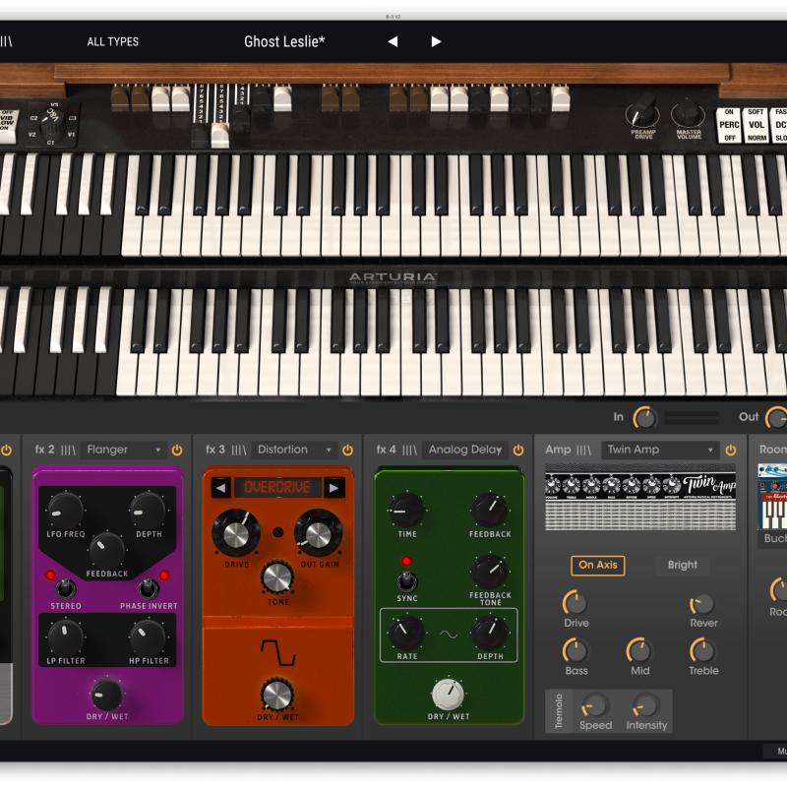The image size is (787, 787).
Task: Adjust the Amp Reverb knob
Action: click(x=702, y=604)
